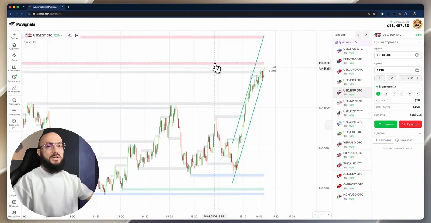Select EUR/TRY OTC in the charts list

(x=352, y=61)
